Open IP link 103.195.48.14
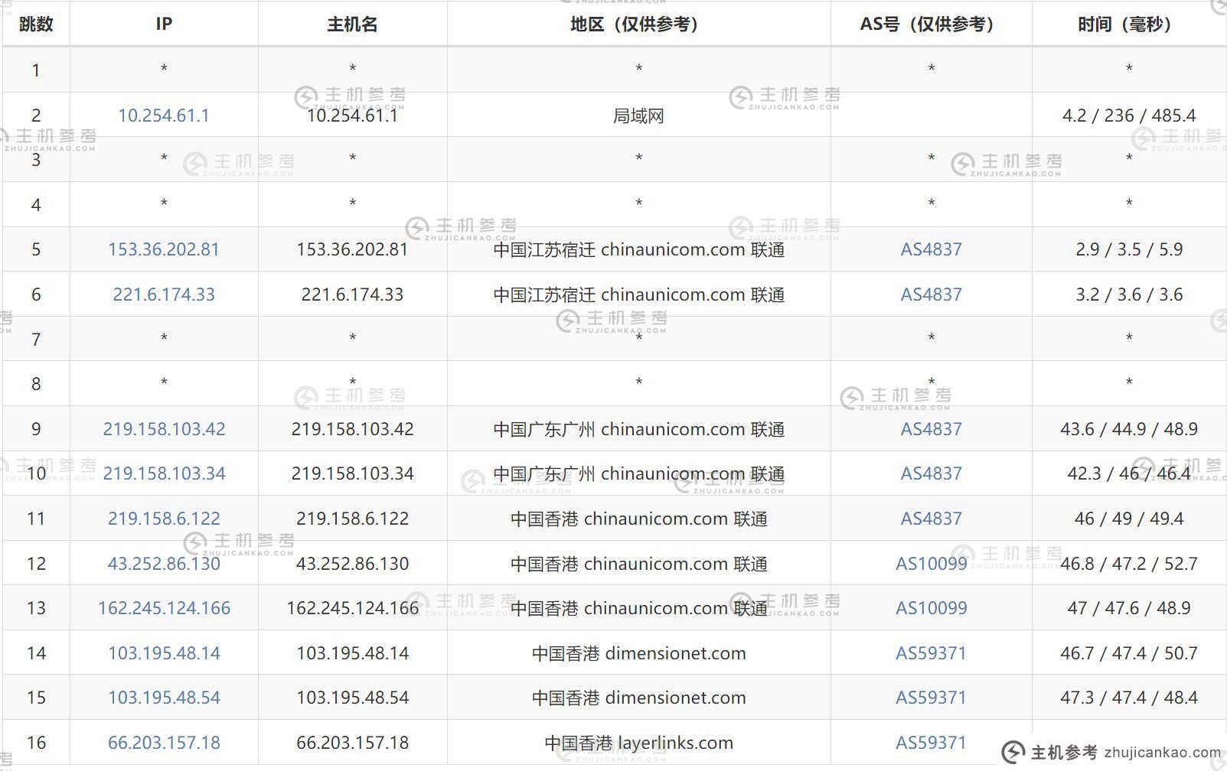 (164, 653)
